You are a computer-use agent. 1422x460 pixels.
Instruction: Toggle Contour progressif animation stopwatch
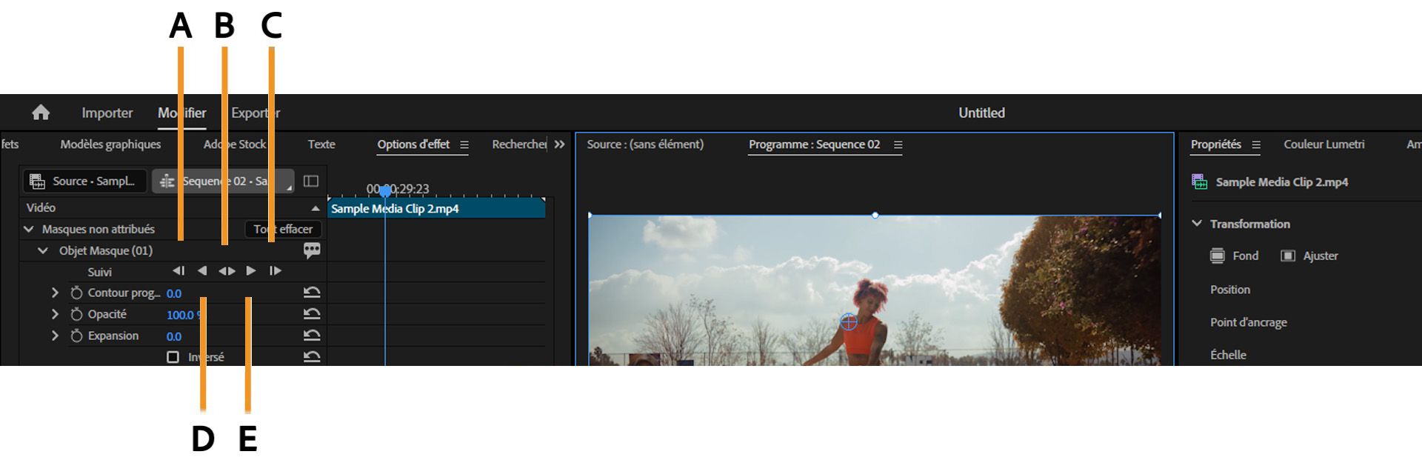tap(76, 293)
